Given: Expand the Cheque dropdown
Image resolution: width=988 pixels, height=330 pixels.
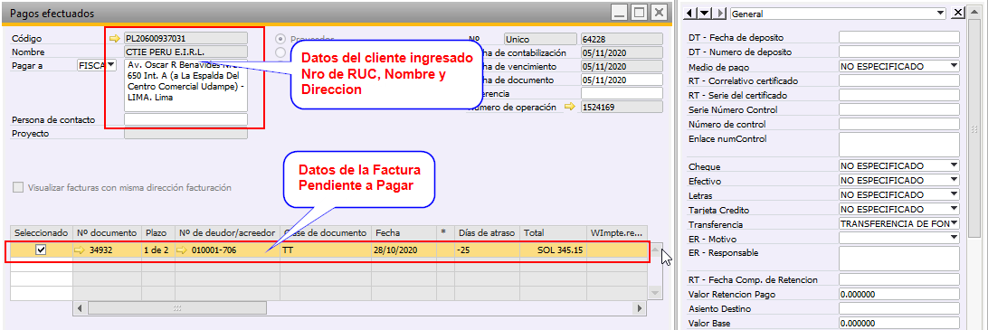Looking at the screenshot, I should click(954, 166).
